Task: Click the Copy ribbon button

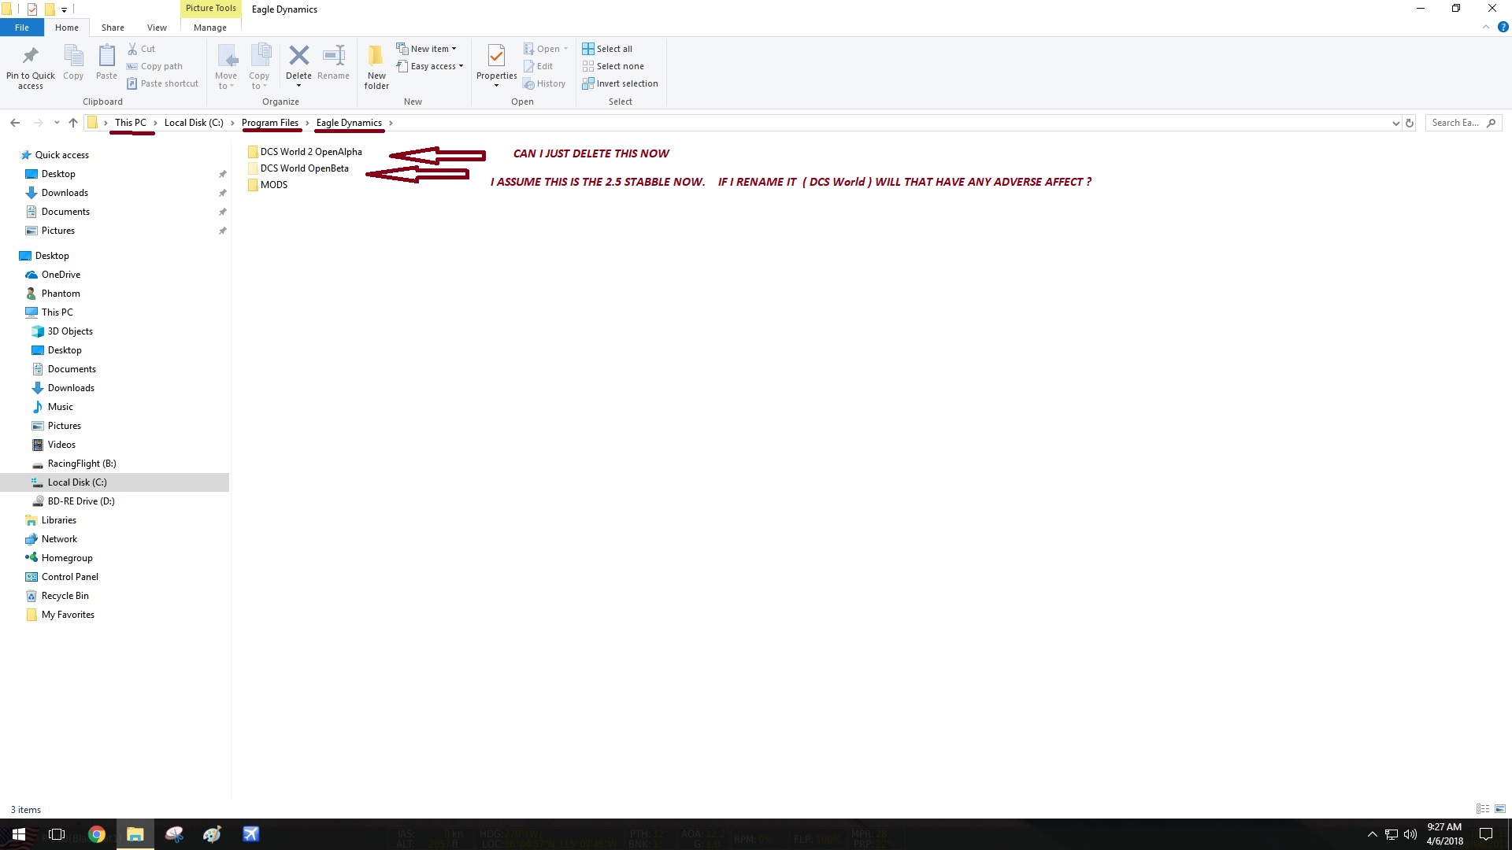Action: point(73,63)
